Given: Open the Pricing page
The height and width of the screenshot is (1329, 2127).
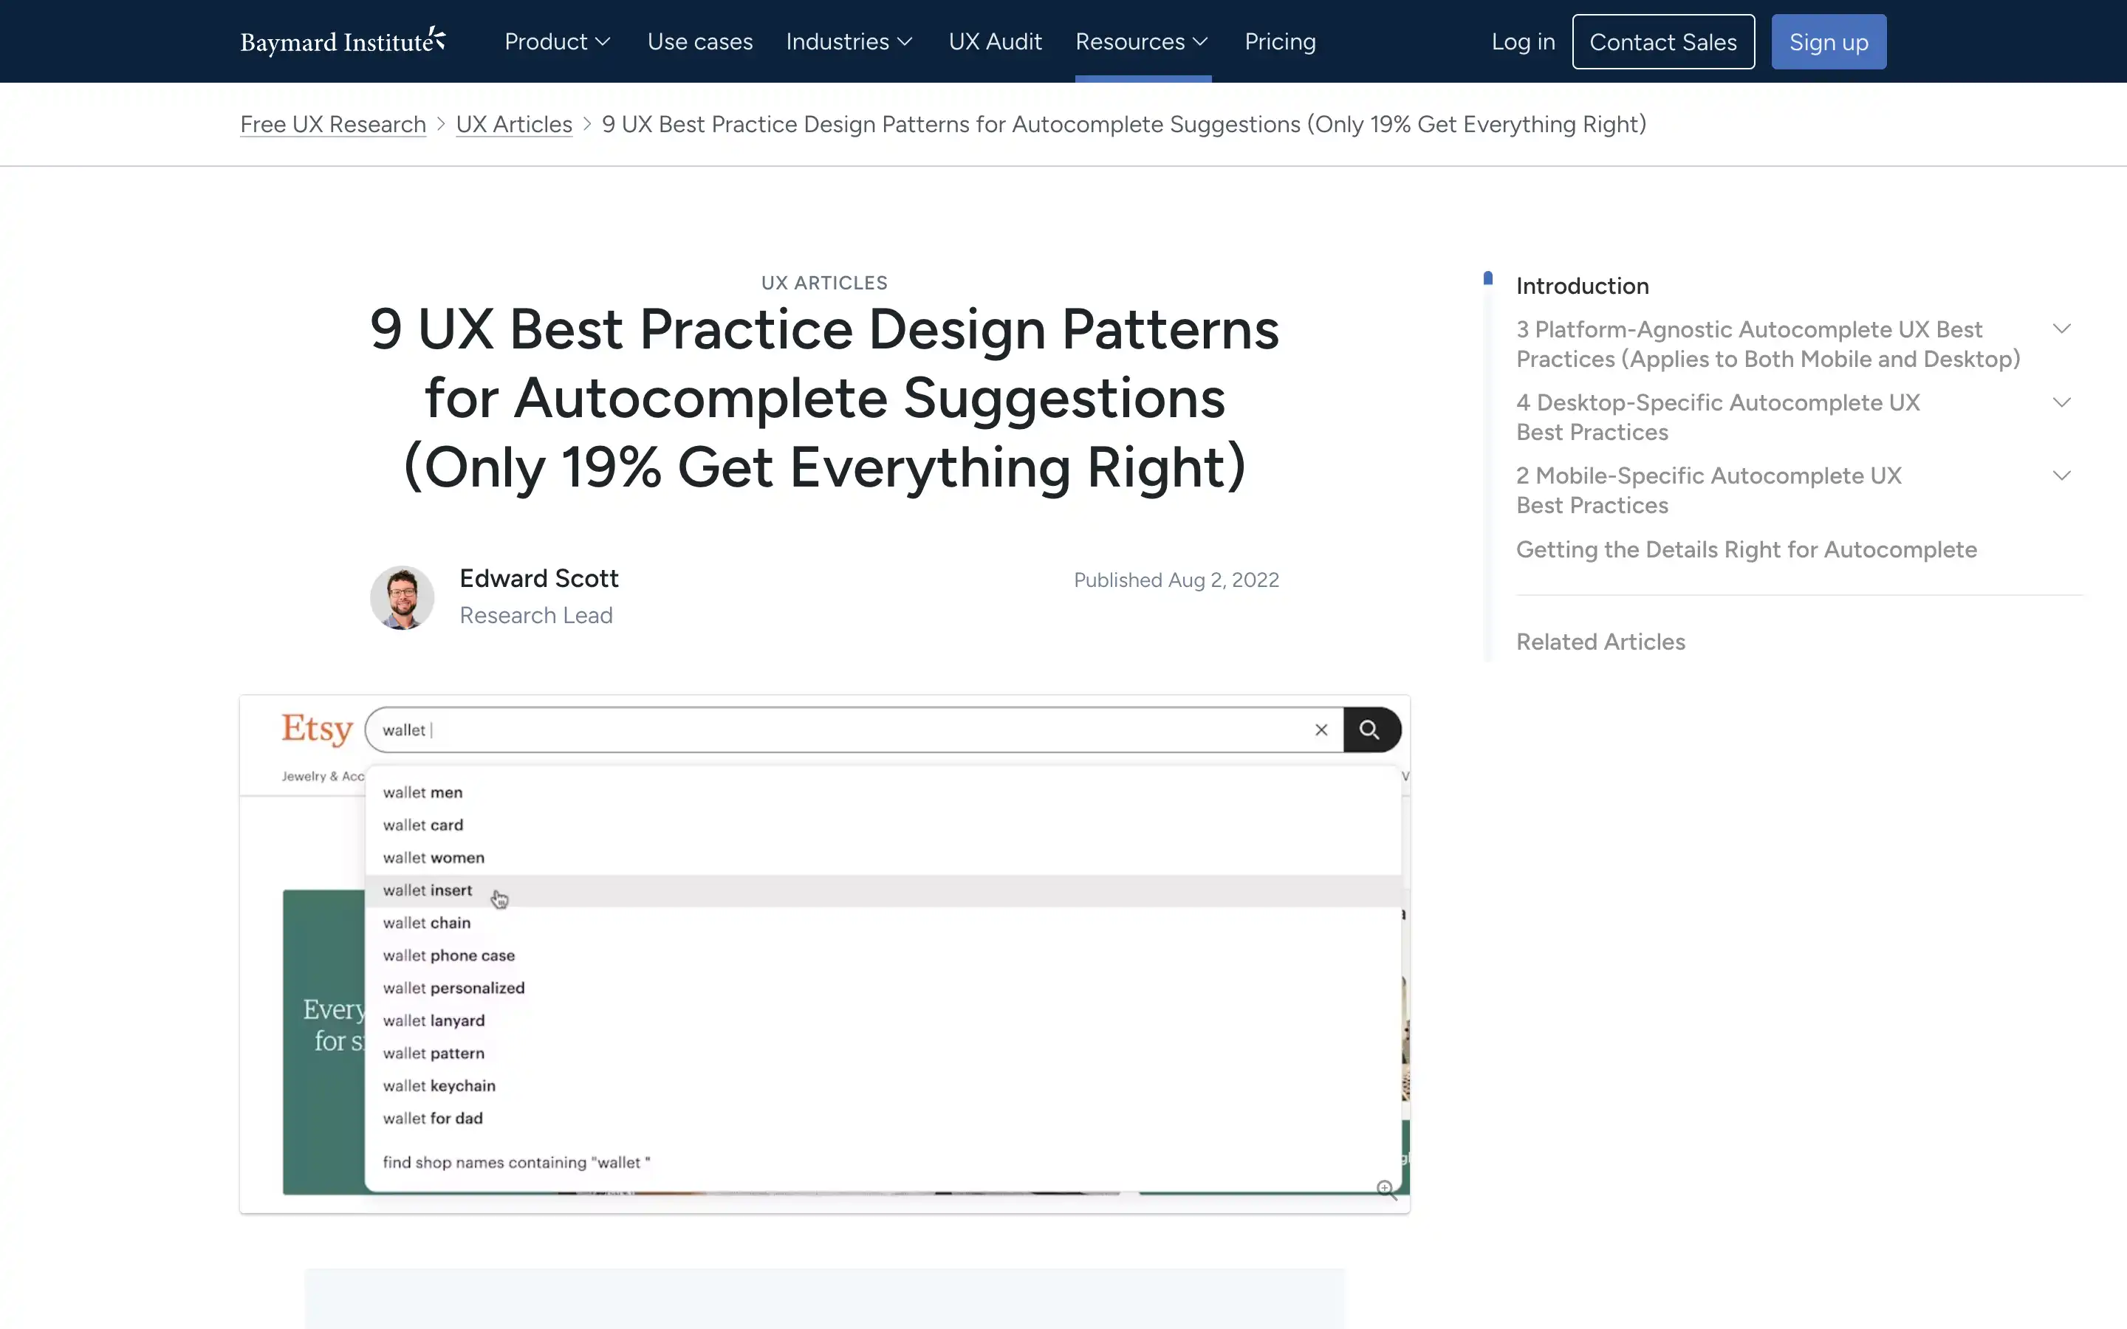Looking at the screenshot, I should 1280,41.
